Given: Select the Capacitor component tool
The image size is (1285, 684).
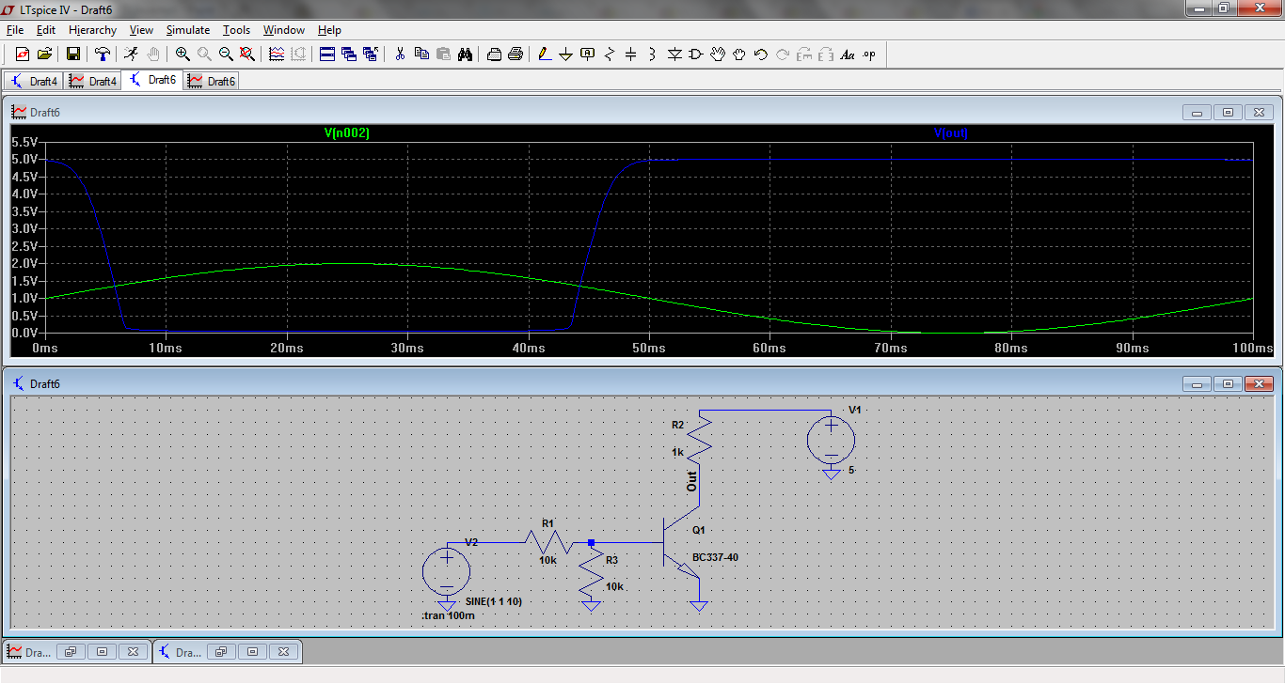Looking at the screenshot, I should pyautogui.click(x=630, y=54).
